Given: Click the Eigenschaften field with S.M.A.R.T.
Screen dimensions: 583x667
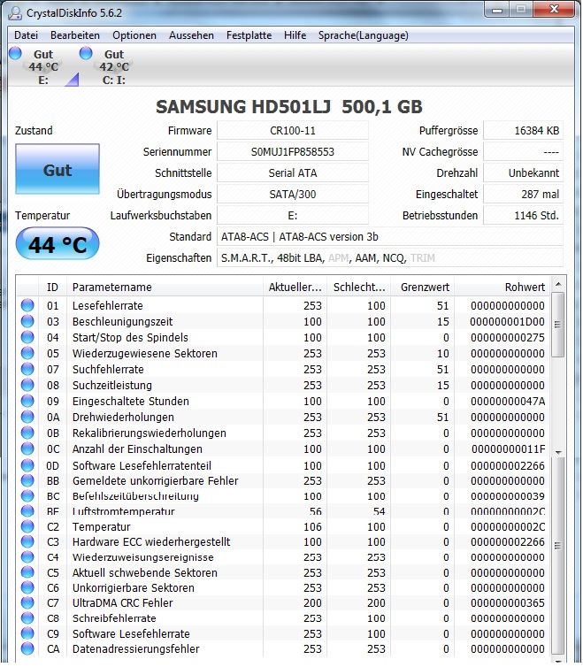Looking at the screenshot, I should (x=390, y=258).
